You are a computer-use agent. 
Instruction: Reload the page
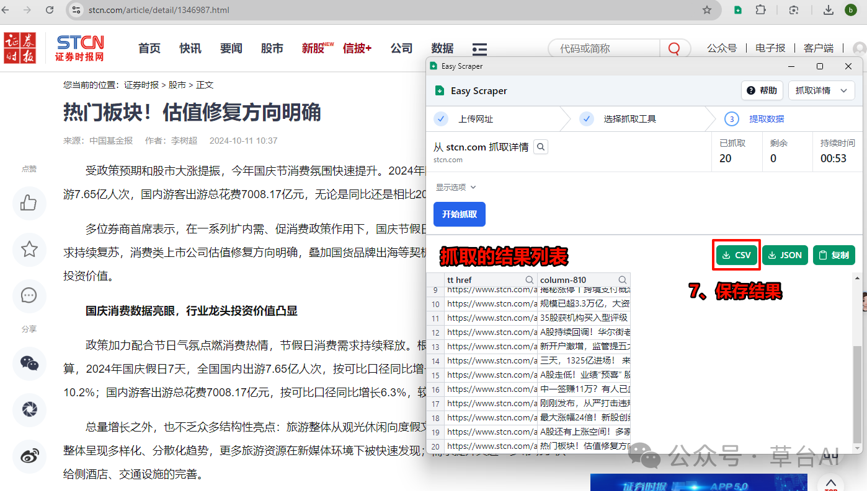(50, 10)
